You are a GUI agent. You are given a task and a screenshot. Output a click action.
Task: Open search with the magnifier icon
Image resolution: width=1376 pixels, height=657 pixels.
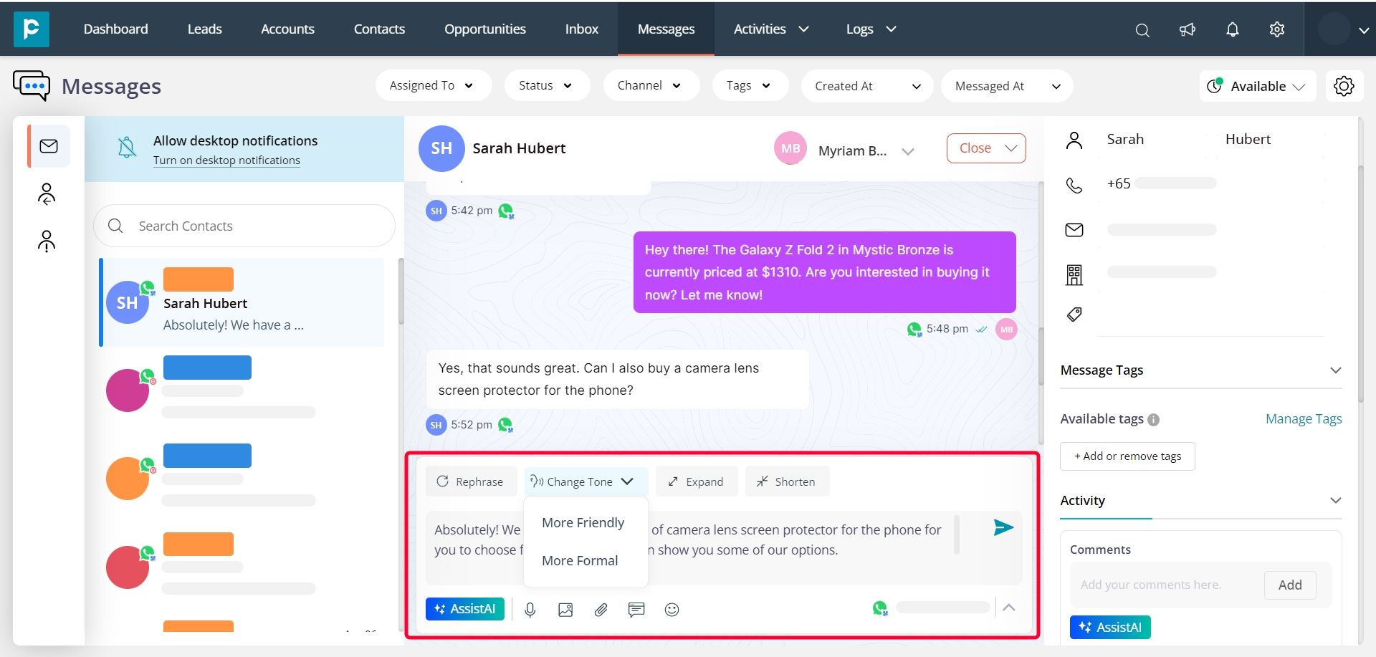click(x=1142, y=30)
